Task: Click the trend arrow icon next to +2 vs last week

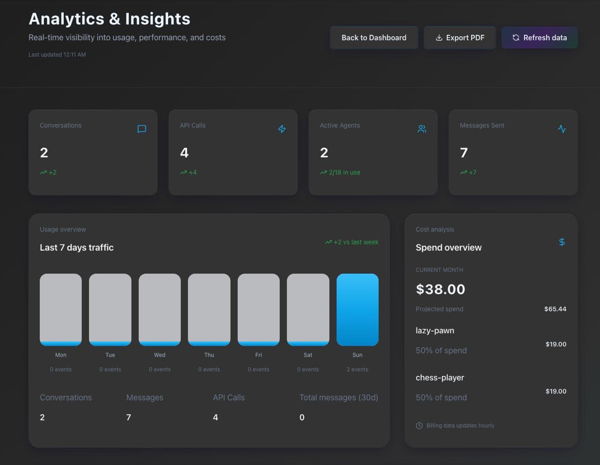Action: click(x=328, y=242)
